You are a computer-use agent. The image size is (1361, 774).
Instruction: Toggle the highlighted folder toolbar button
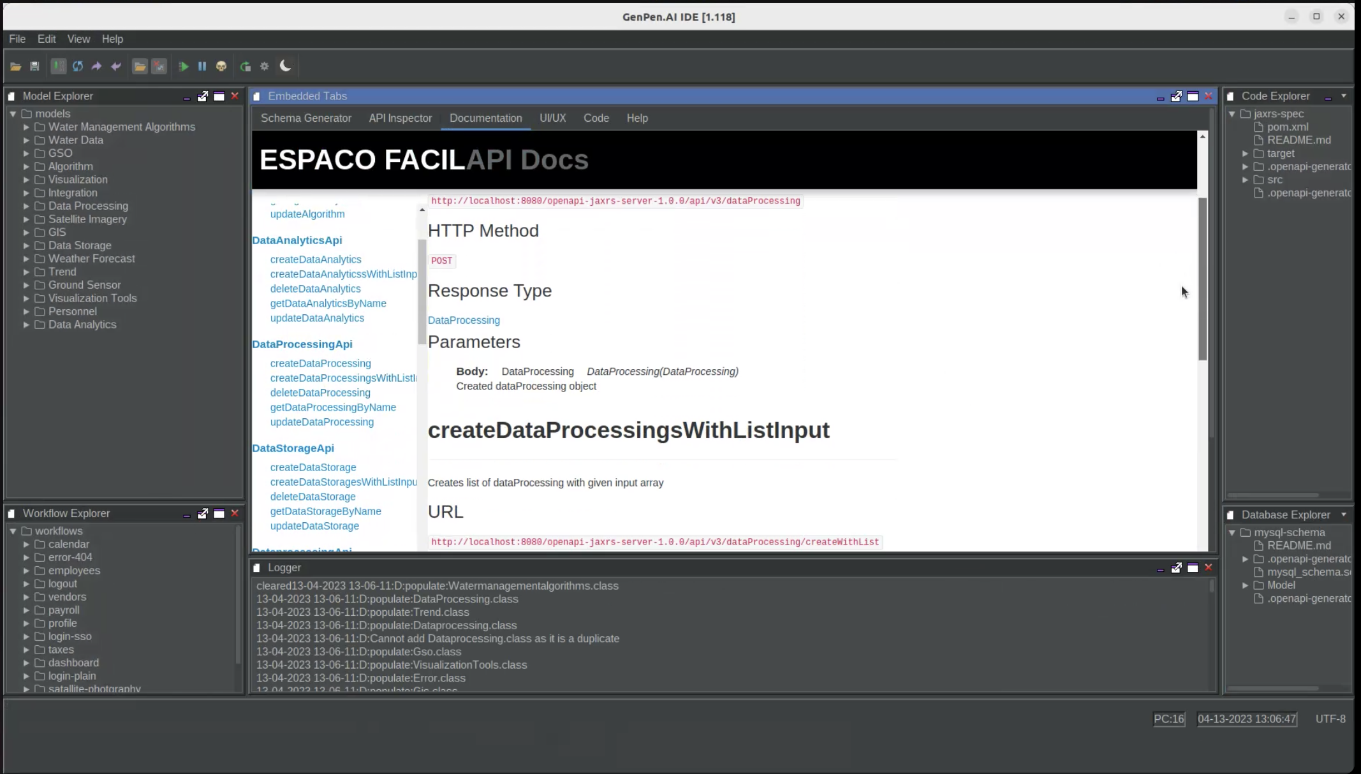point(140,66)
